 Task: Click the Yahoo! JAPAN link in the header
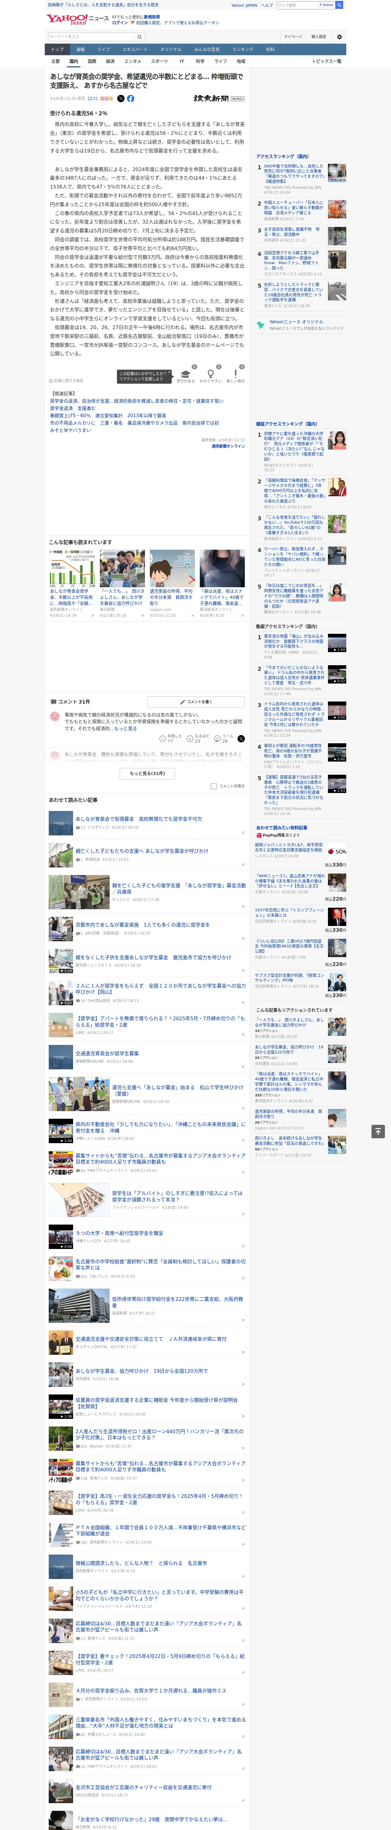pyautogui.click(x=244, y=5)
